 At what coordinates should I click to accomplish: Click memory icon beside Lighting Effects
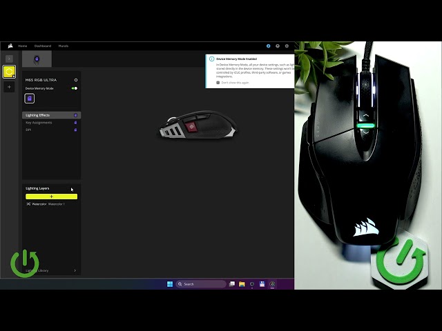pyautogui.click(x=75, y=115)
